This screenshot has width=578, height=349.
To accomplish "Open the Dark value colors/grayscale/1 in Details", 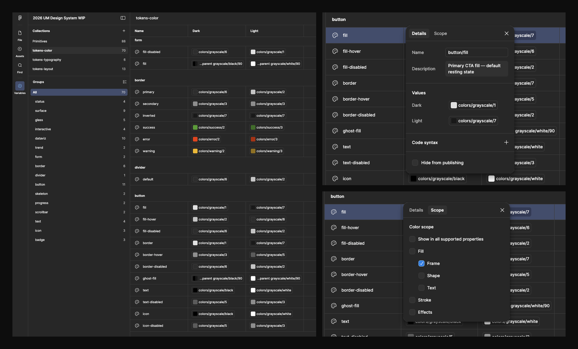I will point(473,105).
